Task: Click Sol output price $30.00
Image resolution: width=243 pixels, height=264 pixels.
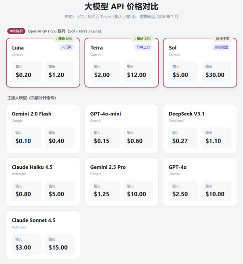Action: click(x=215, y=75)
